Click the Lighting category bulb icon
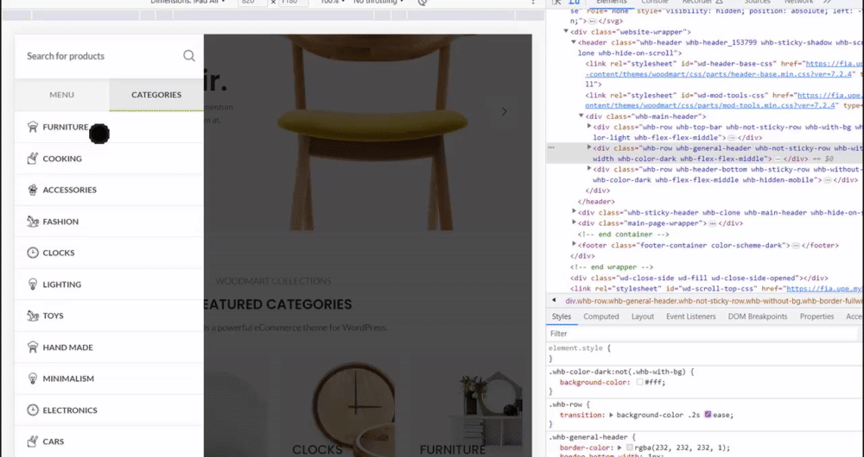 tap(33, 285)
